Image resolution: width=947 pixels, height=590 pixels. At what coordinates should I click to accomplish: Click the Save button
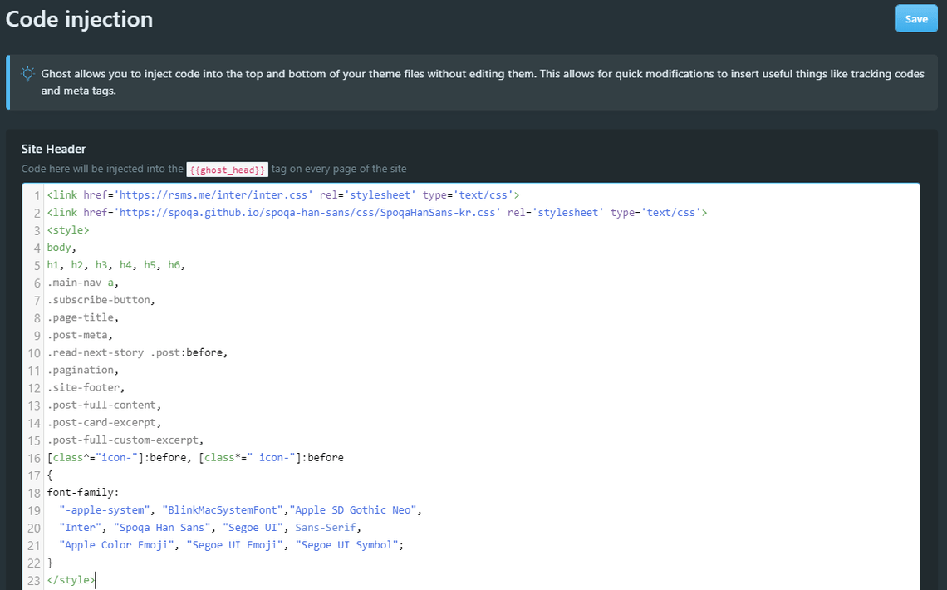coord(915,19)
